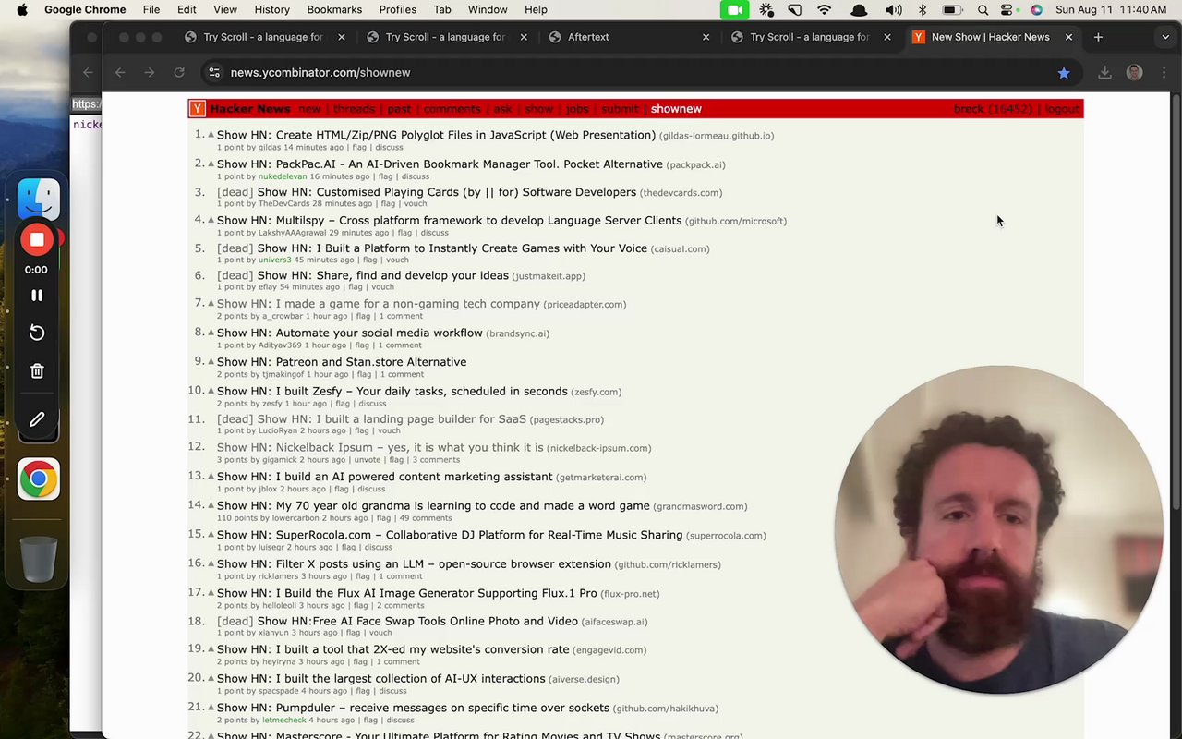Open Finder from the dock
Viewport: 1182px width, 739px height.
tap(39, 199)
